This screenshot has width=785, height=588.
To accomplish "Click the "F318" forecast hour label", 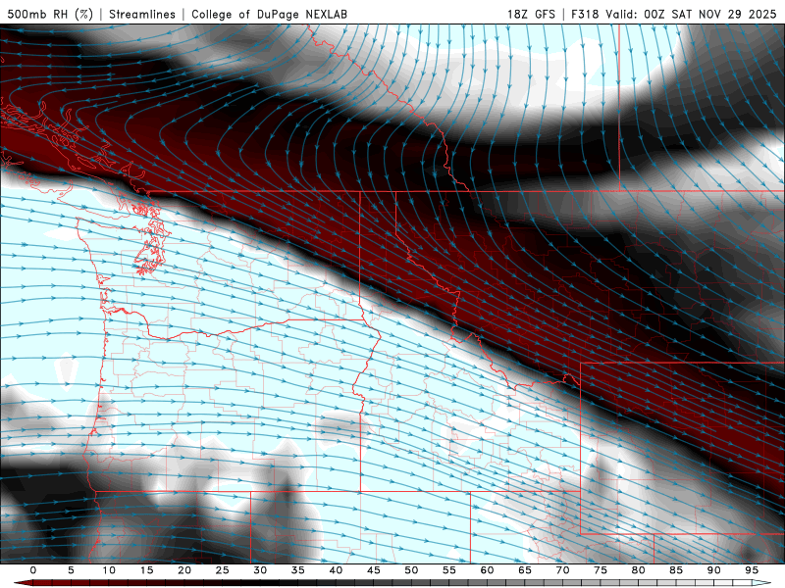I will tap(585, 14).
